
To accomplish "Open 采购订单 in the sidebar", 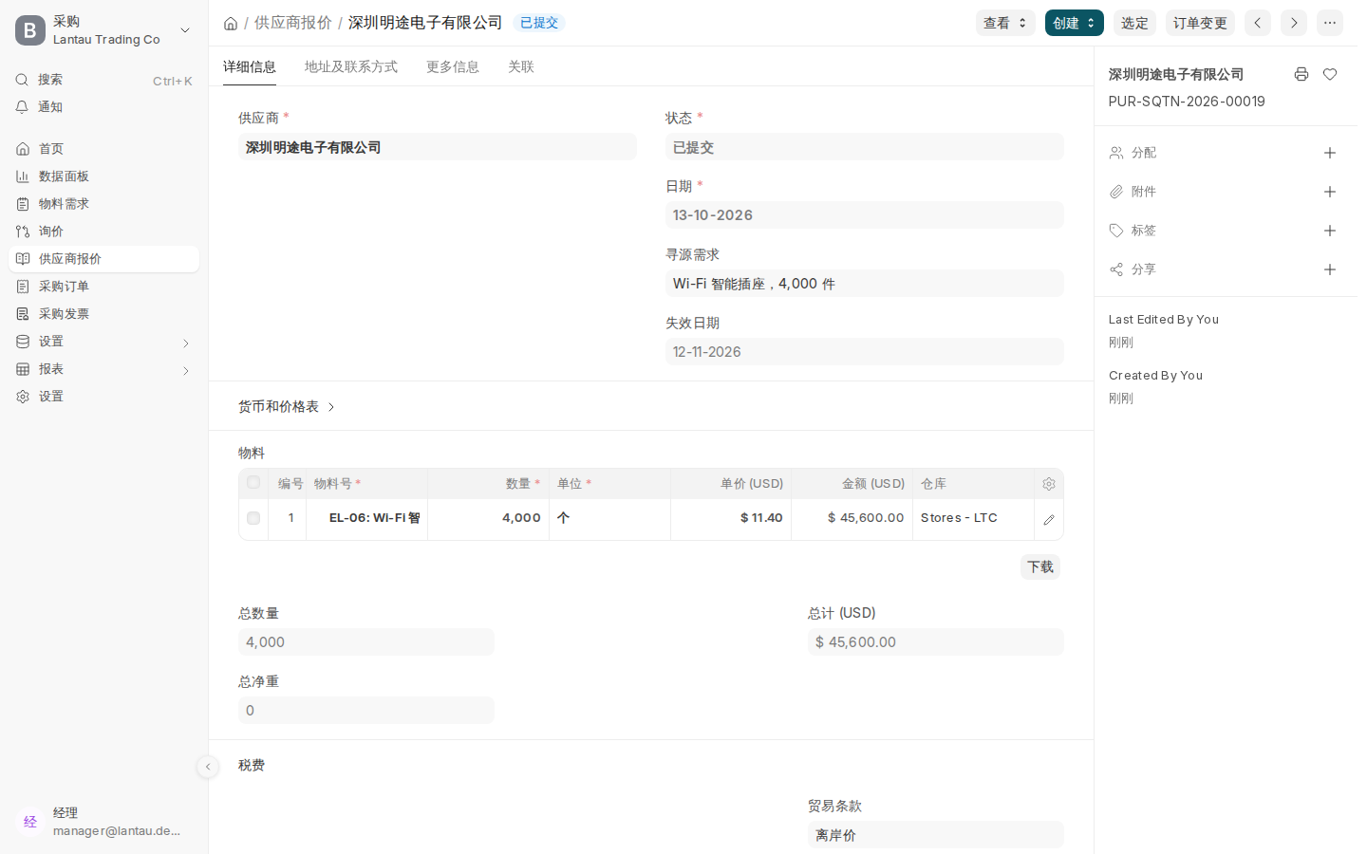I will point(104,287).
